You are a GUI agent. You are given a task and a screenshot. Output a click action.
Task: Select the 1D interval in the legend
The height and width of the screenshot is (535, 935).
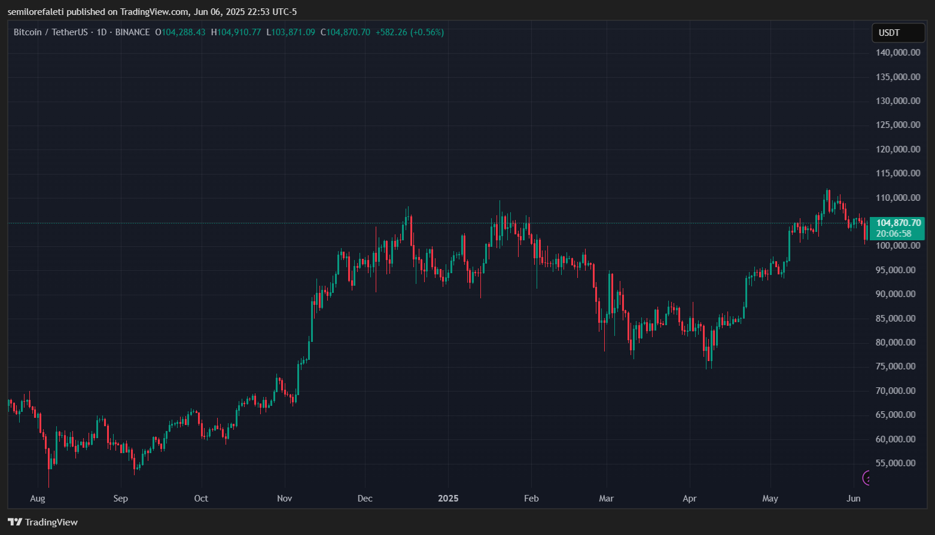click(x=102, y=32)
